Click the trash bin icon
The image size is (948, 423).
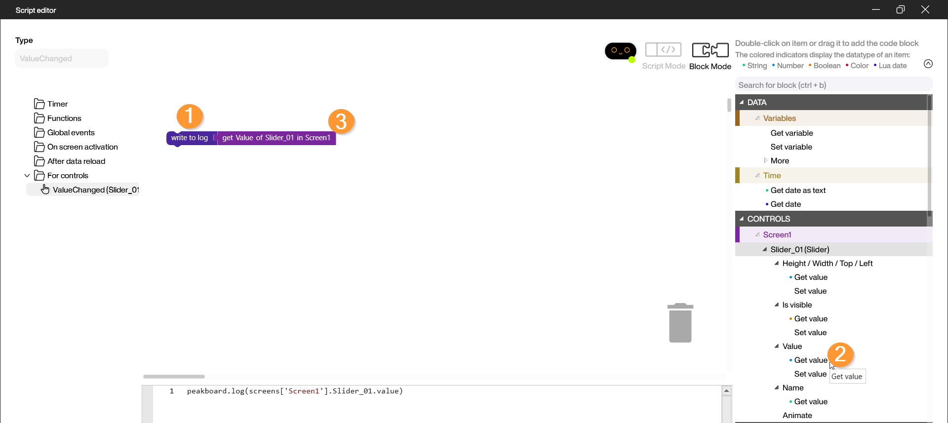point(680,323)
